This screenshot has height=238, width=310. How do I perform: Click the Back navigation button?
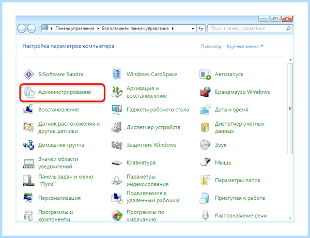(22, 28)
